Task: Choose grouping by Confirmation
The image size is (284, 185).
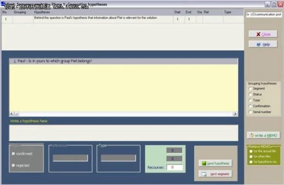Action: 250,106
